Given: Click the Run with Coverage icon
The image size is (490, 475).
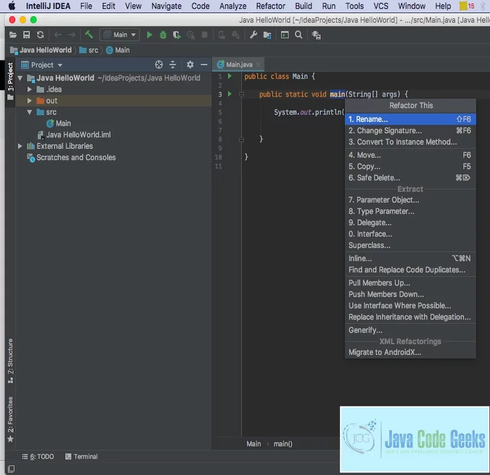Looking at the screenshot, I should coord(177,35).
